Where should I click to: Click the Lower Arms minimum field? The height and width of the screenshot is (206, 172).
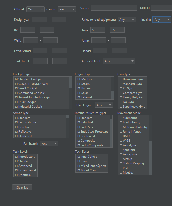(x=40, y=51)
